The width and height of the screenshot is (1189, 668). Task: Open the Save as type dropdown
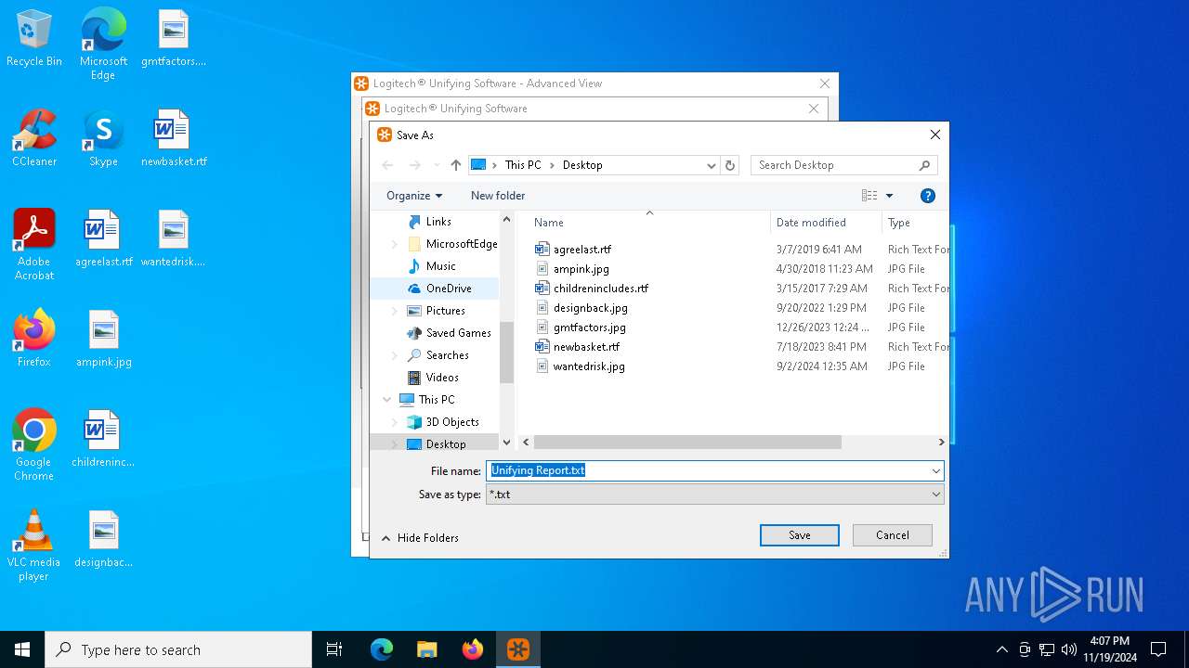tap(935, 495)
